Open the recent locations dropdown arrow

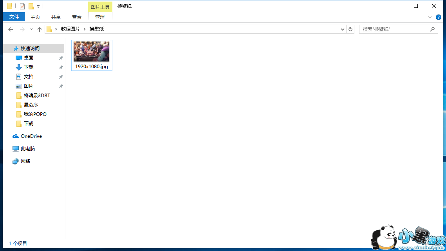click(31, 29)
